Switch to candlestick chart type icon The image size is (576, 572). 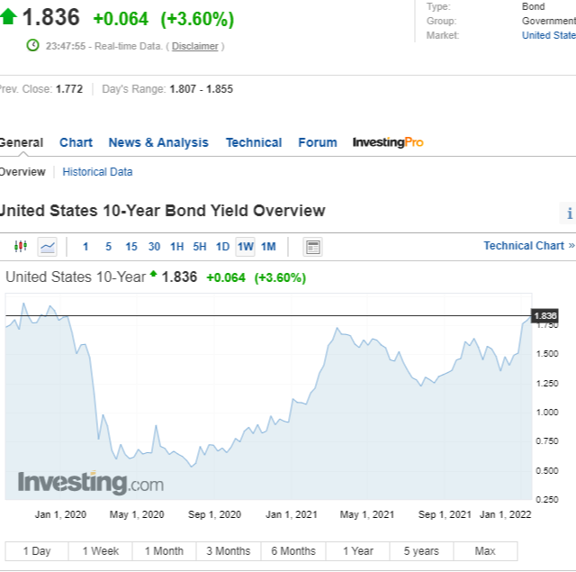click(21, 246)
